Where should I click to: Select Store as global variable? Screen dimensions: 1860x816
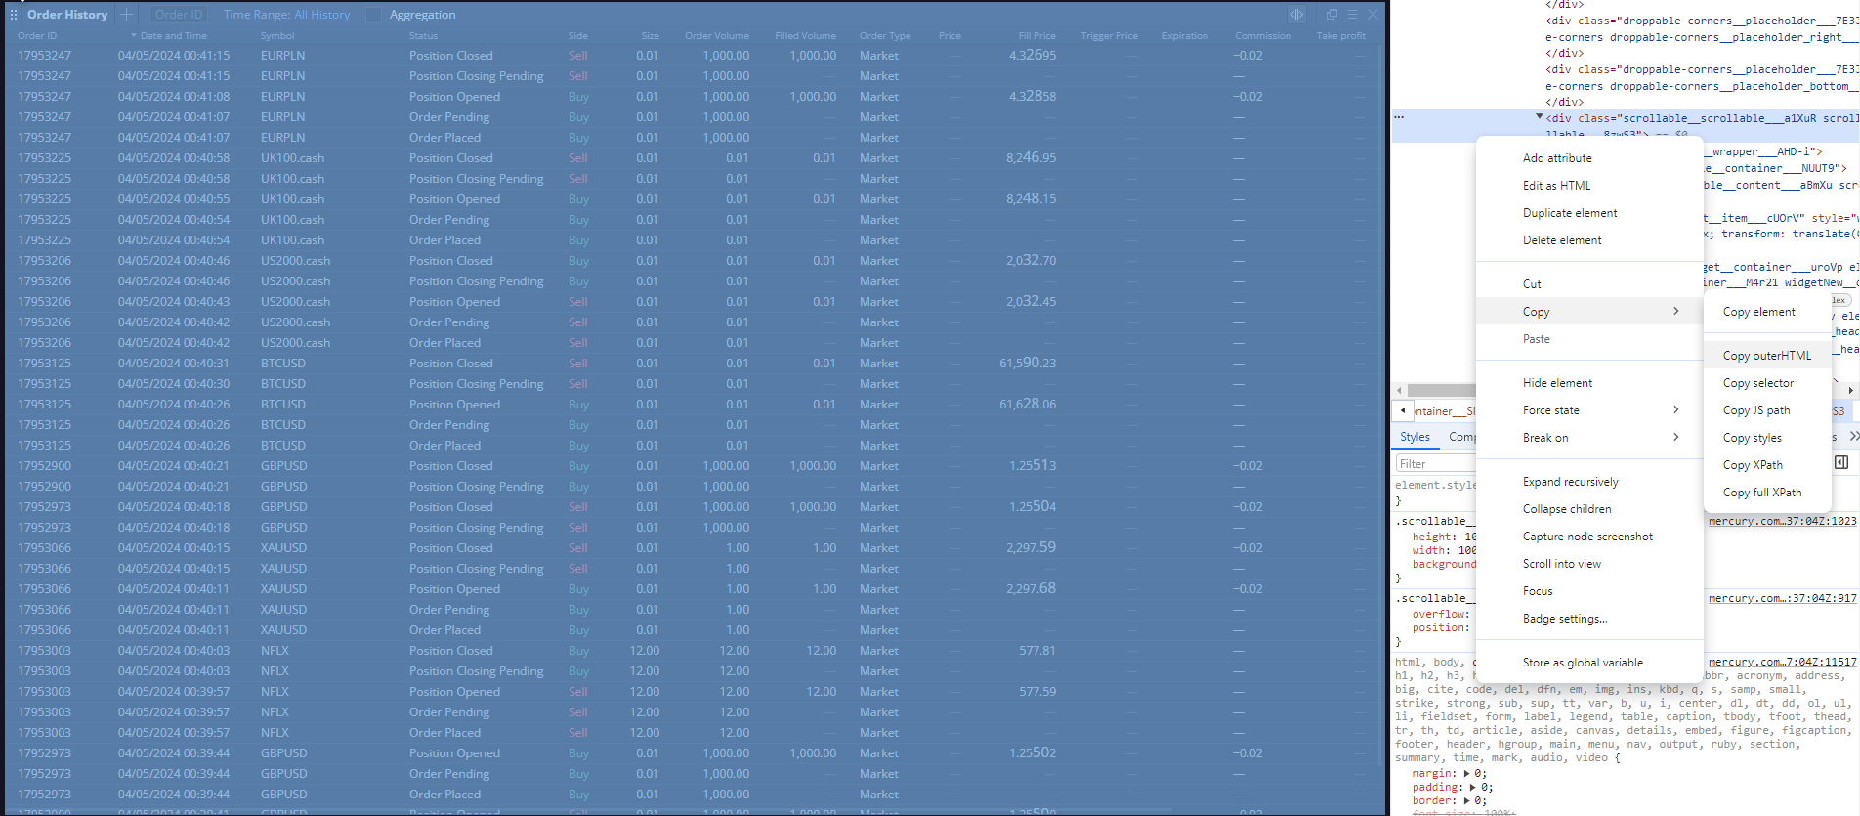pyautogui.click(x=1589, y=663)
